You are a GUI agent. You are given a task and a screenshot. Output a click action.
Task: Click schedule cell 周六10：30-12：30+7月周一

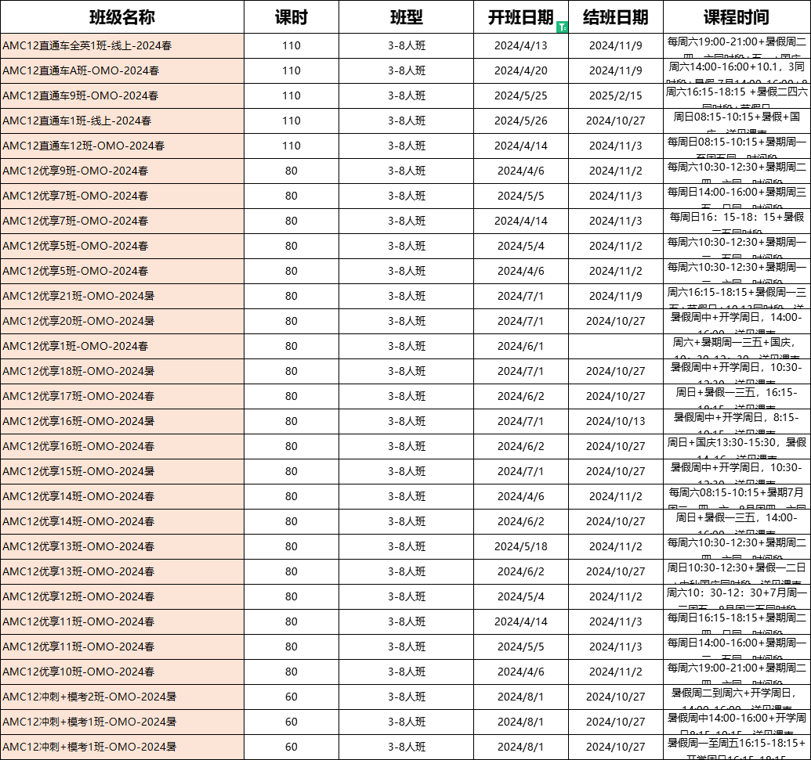pyautogui.click(x=737, y=596)
